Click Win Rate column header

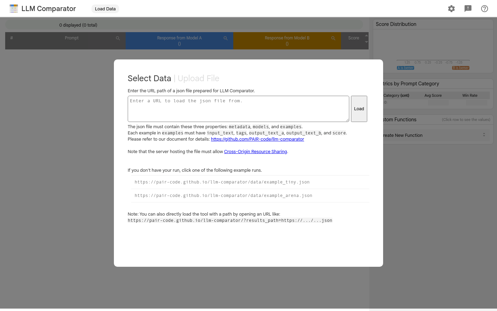pos(470,95)
